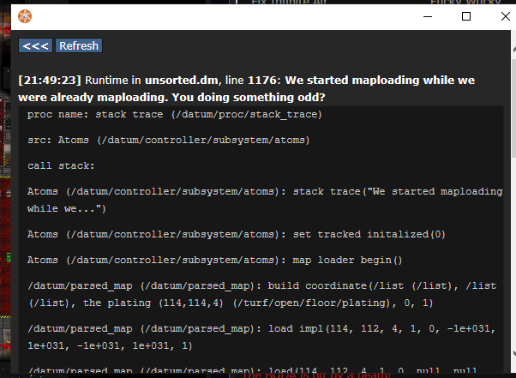
Task: Click the 'set tracked initalized(0)' line
Action: 237,234
